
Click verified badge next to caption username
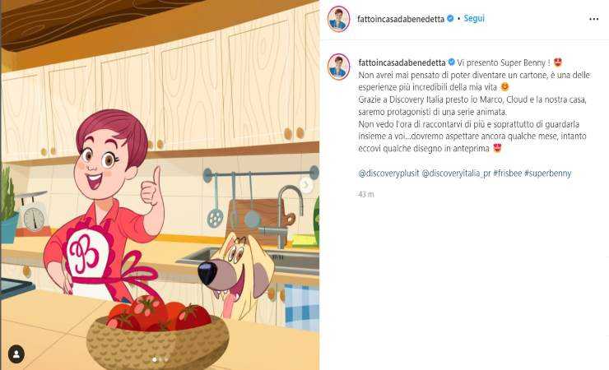[451, 62]
